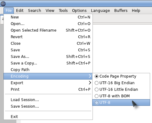Screen dimensions: 152x123
Task: Open the Help menu
Action: click(x=136, y=11)
